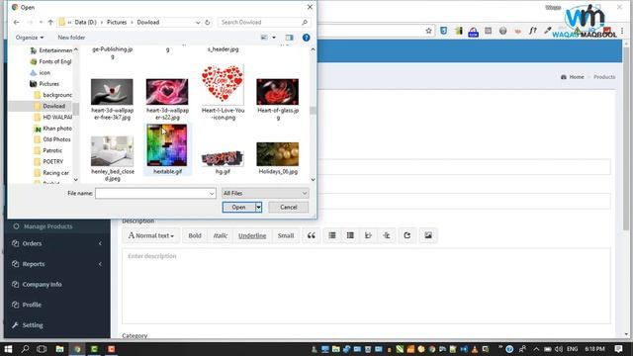Select henley_bed_closed.jpeg thumbnail
The image size is (633, 356).
coord(112,151)
